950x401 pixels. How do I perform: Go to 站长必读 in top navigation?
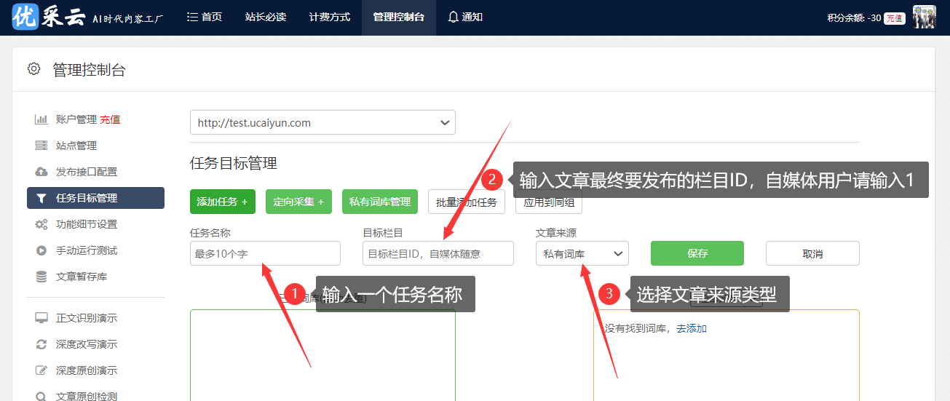click(266, 17)
